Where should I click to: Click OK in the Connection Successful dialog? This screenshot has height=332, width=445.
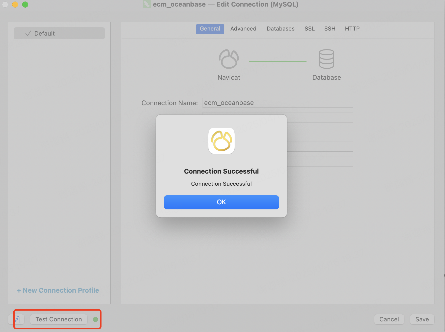point(221,202)
